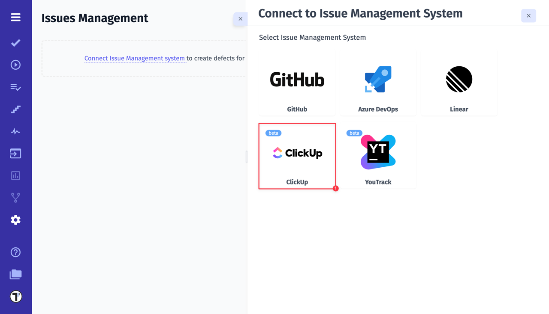Select the Azure DevOps integration card
Viewport: 549px width, 314px height.
(x=378, y=83)
